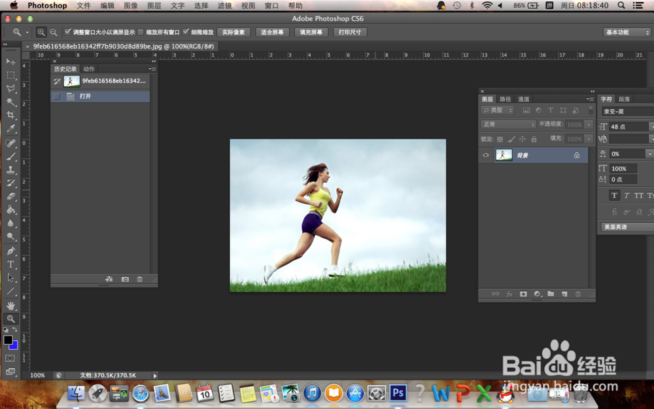Expand the 填充 fill dropdown arrow
The height and width of the screenshot is (409, 654).
tap(589, 139)
